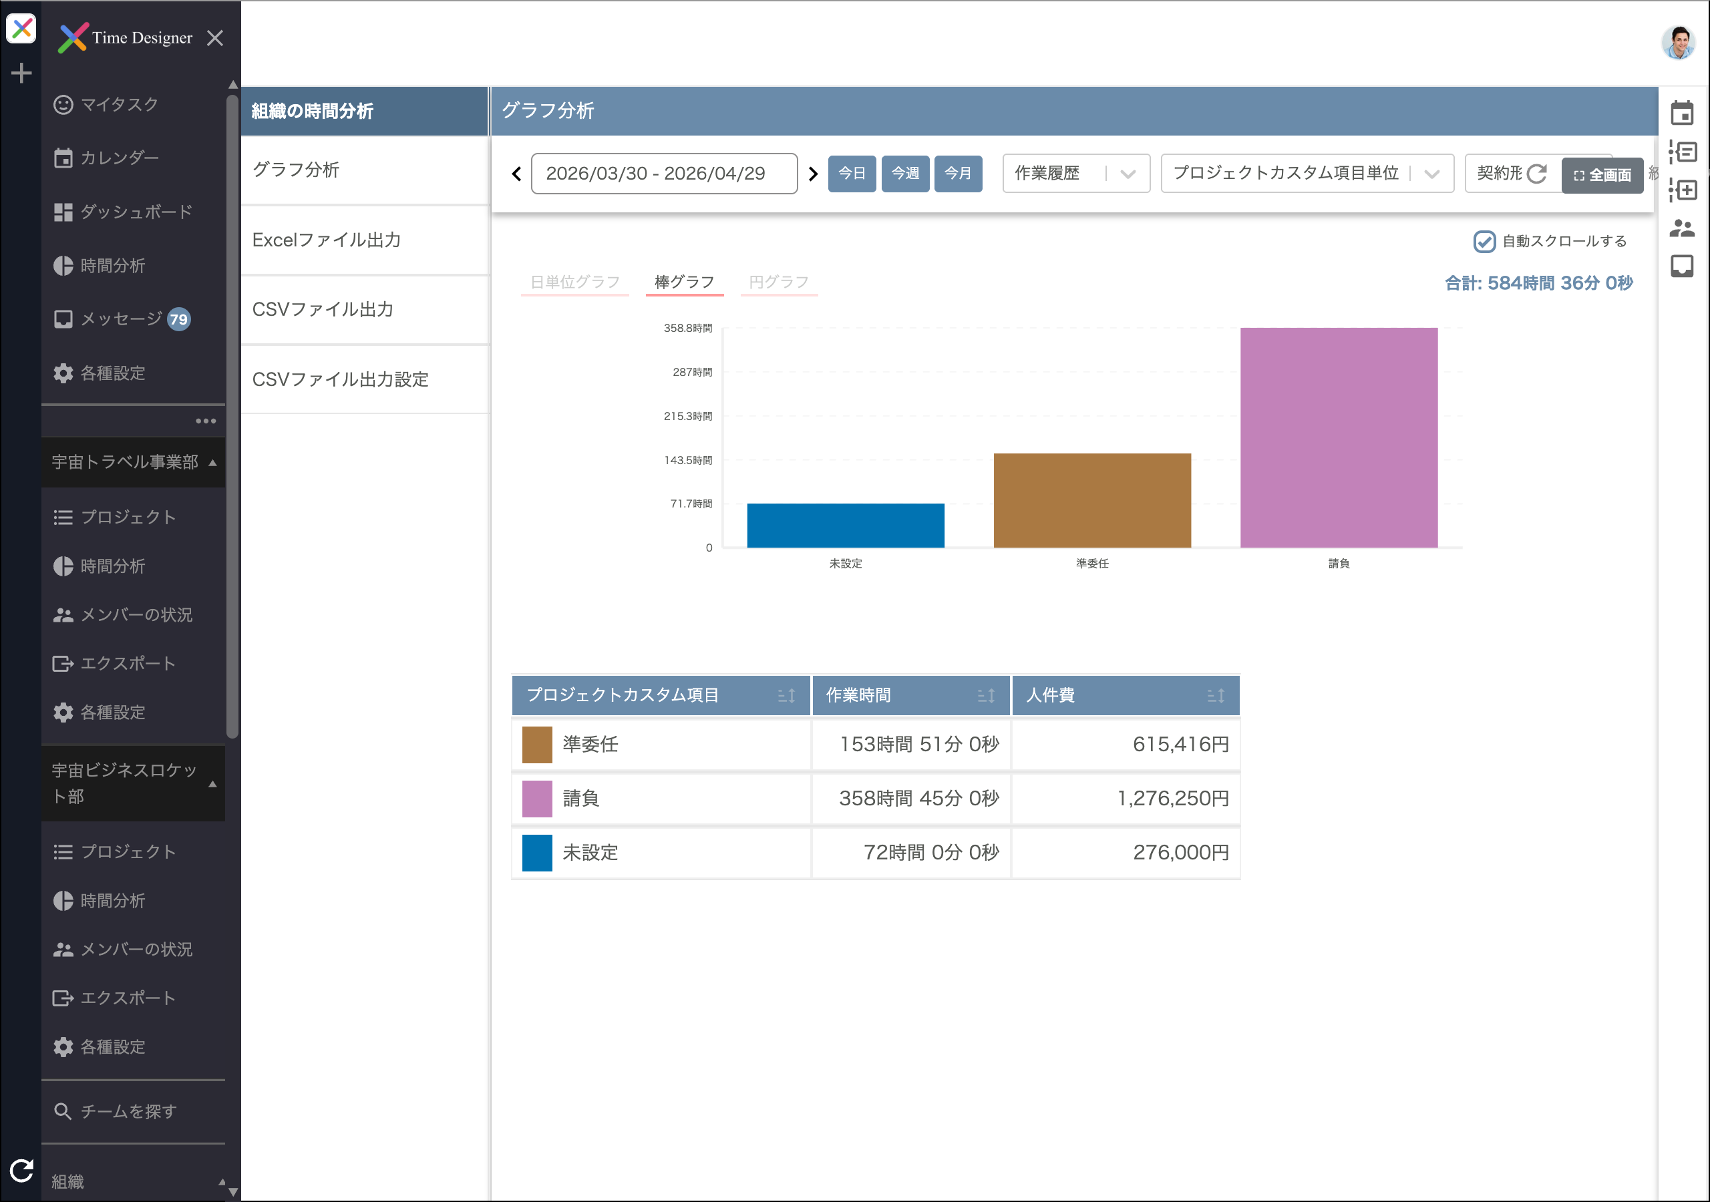
Task: Click the brown 準委任 color swatch
Action: pos(537,745)
